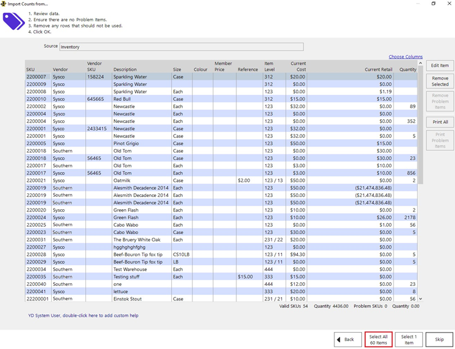This screenshot has height=349, width=455.
Task: Click Remove Selected button
Action: [440, 81]
